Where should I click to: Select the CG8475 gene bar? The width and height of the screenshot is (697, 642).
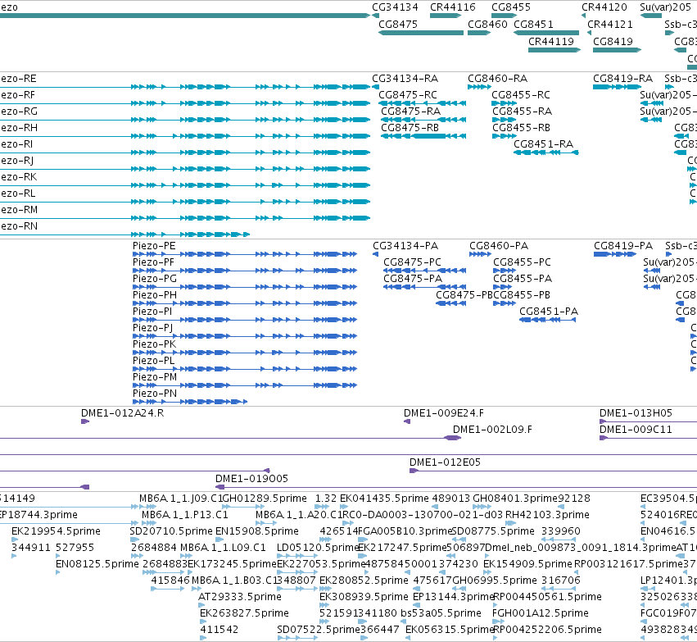coord(420,33)
